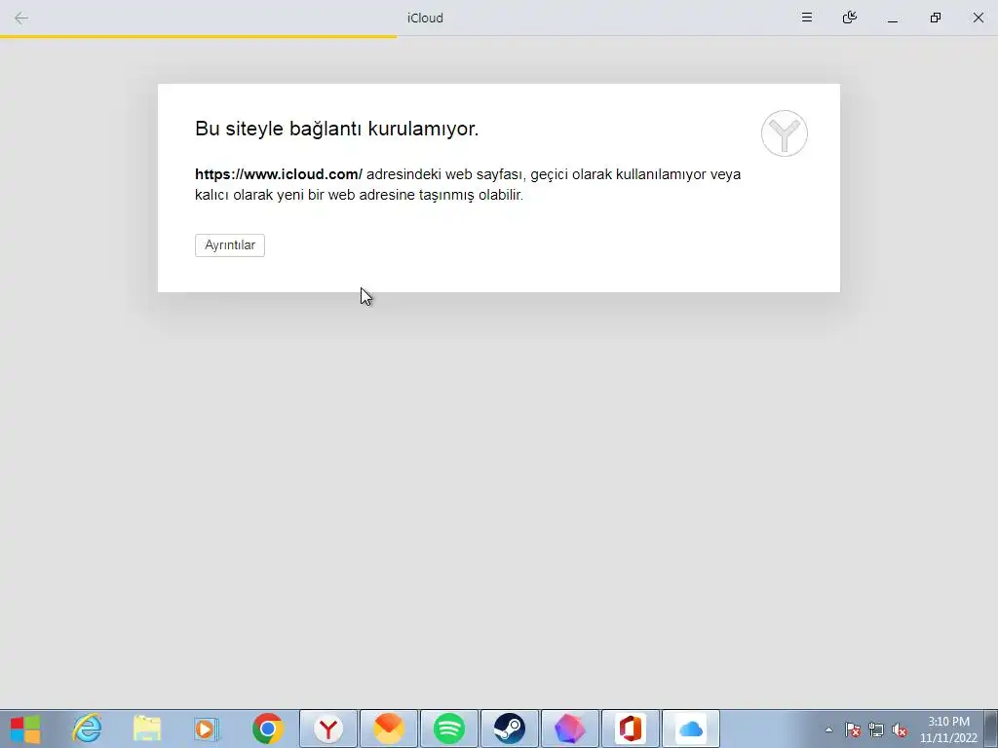Click the Ayrıntılar button
The width and height of the screenshot is (998, 748).
pos(230,244)
